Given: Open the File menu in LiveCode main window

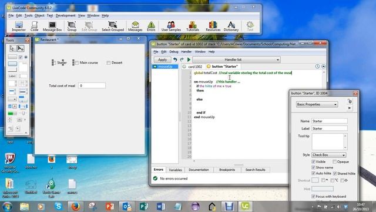Looking at the screenshot, I should pyautogui.click(x=11, y=15).
